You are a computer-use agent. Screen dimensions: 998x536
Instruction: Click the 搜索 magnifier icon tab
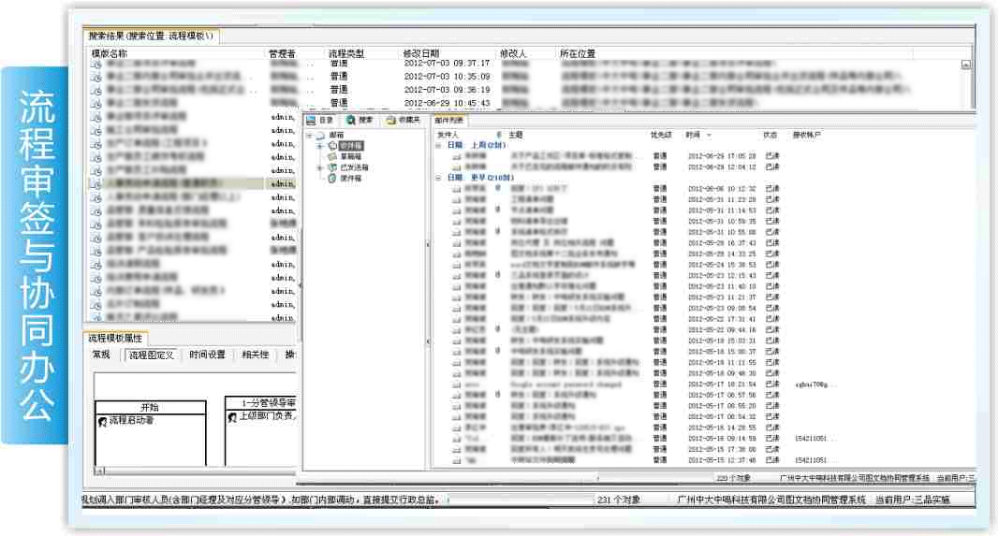click(351, 121)
